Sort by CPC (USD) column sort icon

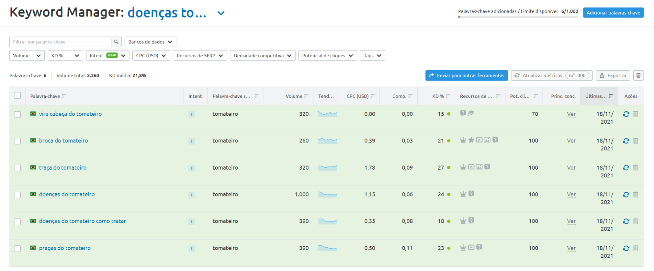pyautogui.click(x=372, y=96)
